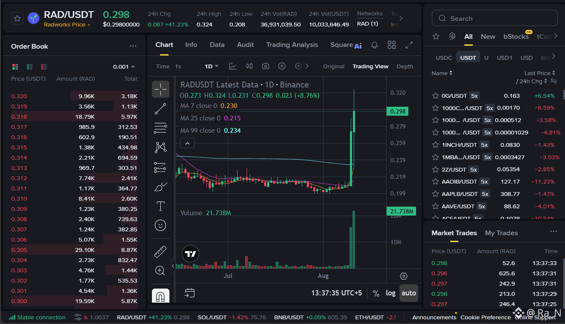The height and width of the screenshot is (324, 565).
Task: Click the zoom in magnifier tool
Action: pos(160,270)
